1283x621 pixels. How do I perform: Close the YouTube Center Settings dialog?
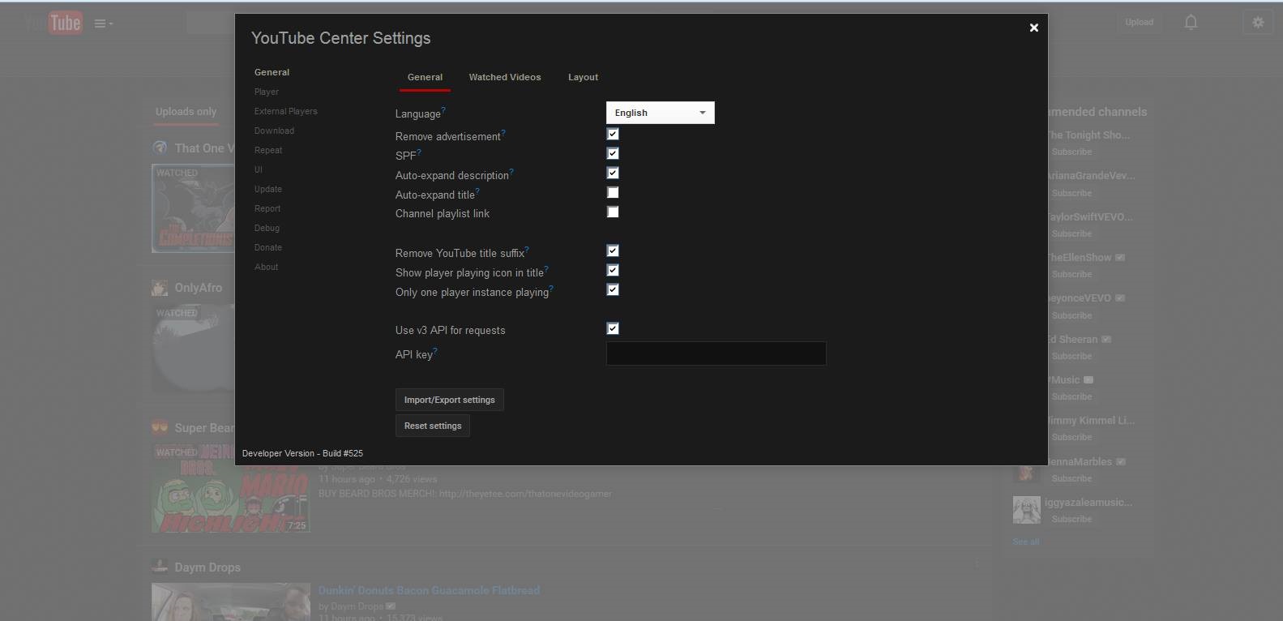click(x=1033, y=28)
